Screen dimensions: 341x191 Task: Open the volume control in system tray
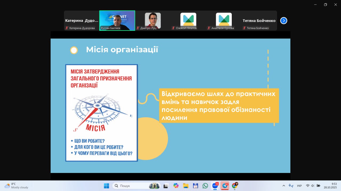313,186
